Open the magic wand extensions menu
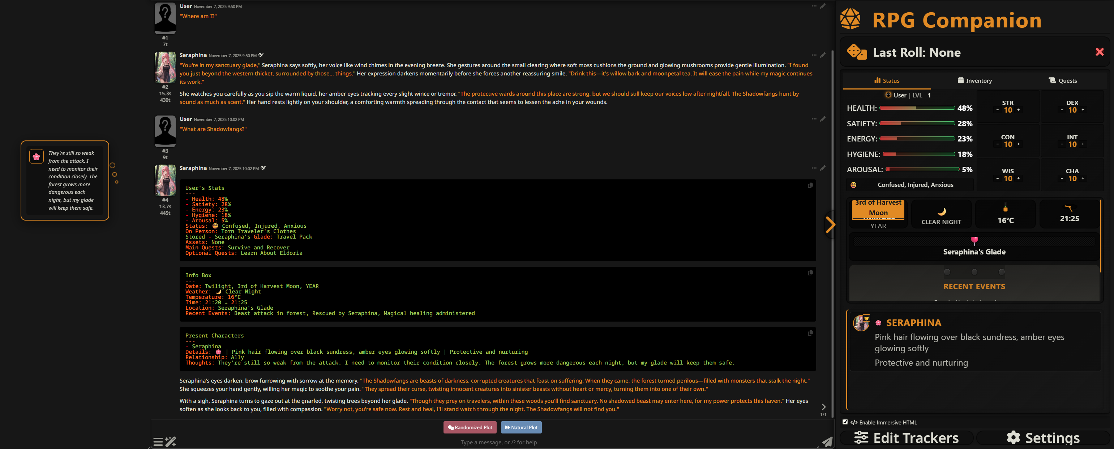Image resolution: width=1114 pixels, height=449 pixels. tap(171, 441)
